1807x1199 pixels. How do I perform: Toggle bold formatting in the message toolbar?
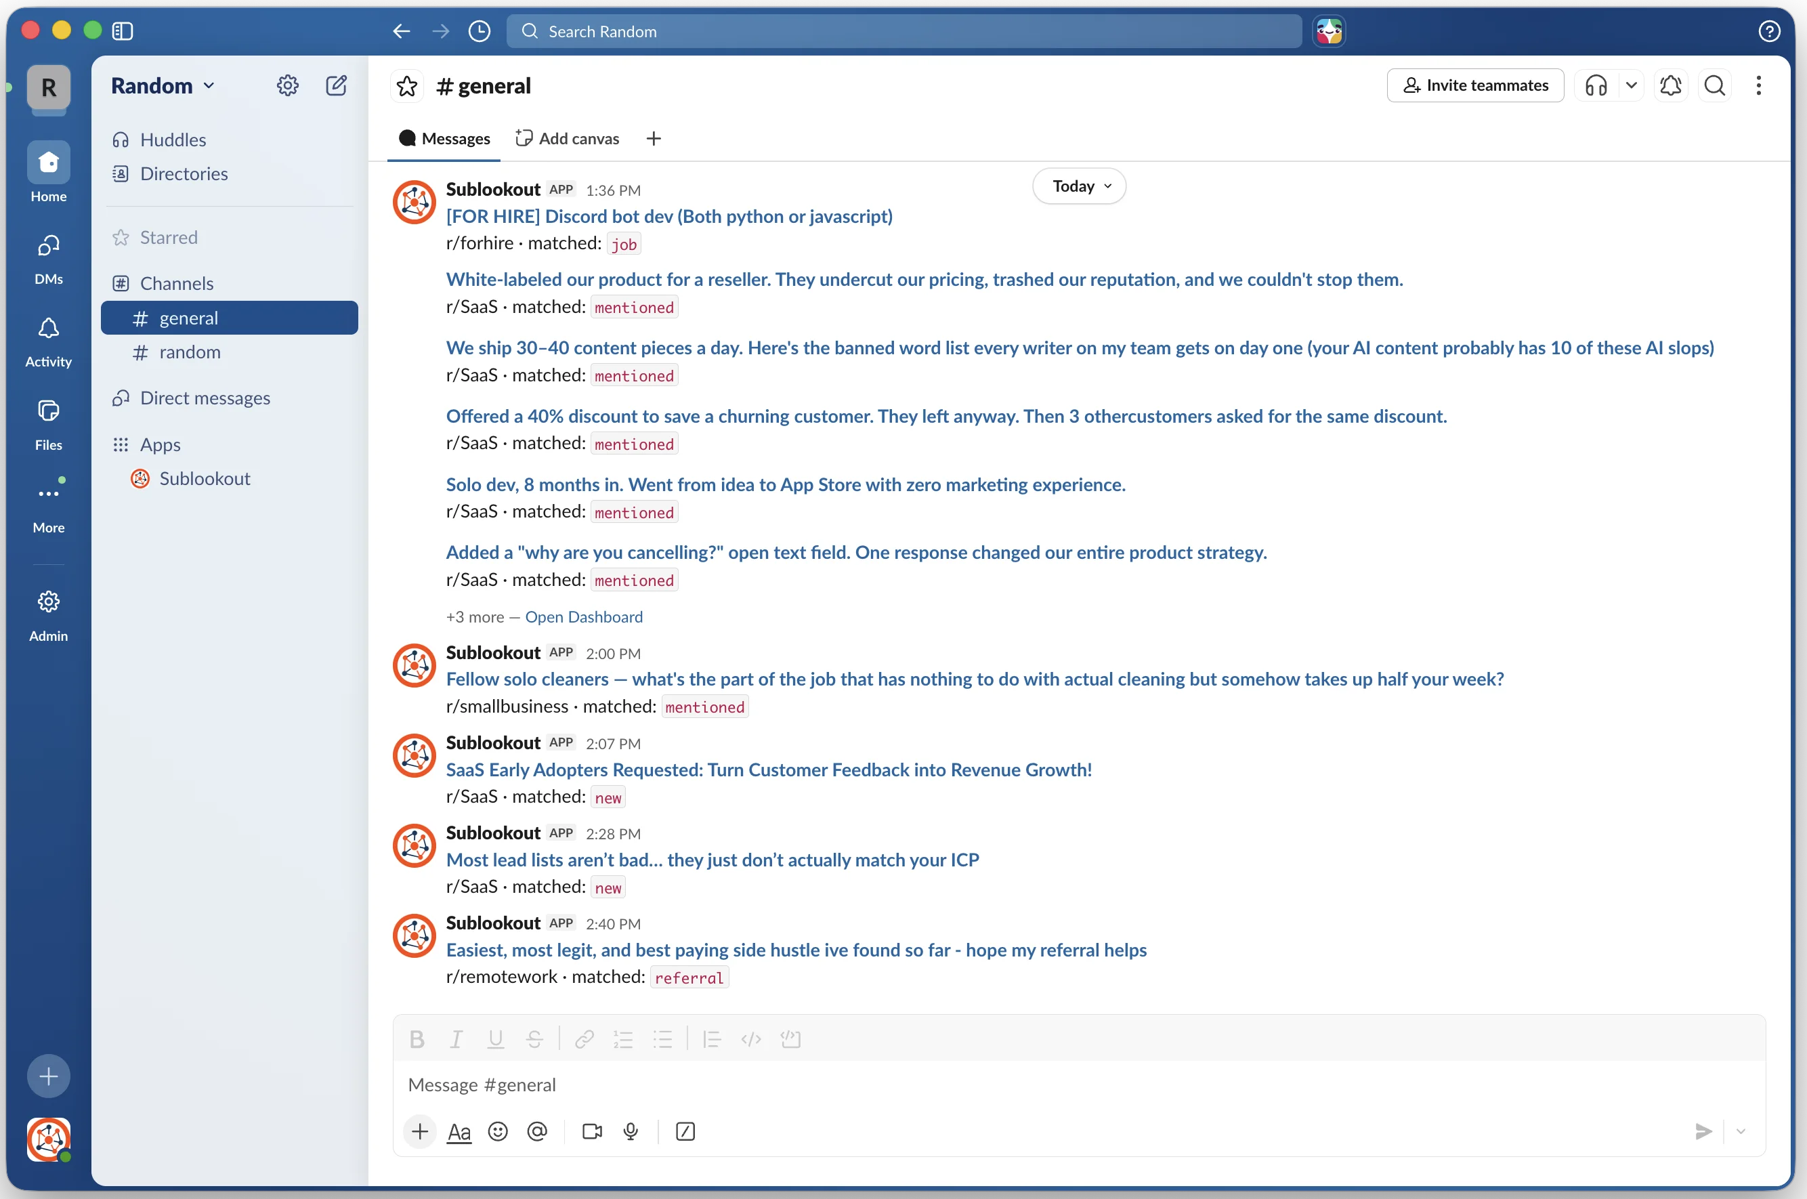pyautogui.click(x=417, y=1038)
